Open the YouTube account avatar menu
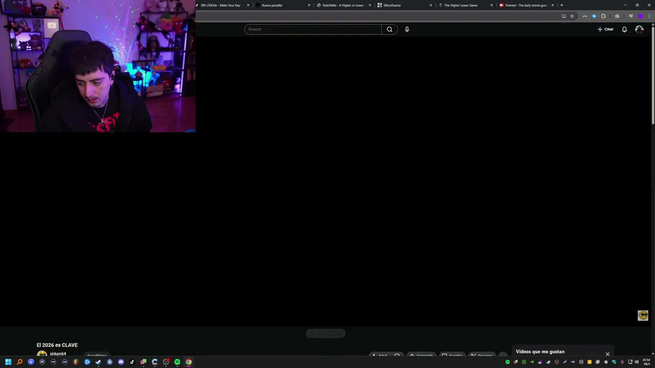The width and height of the screenshot is (655, 368). click(639, 29)
